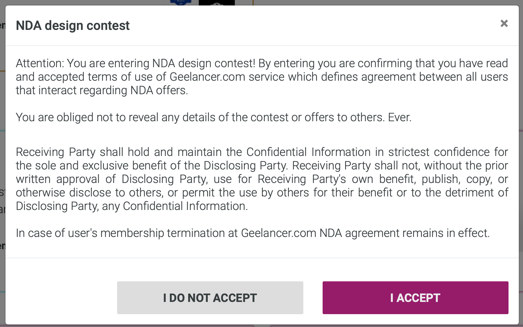Click the 'Attention:' word starting the first paragraph

40,63
